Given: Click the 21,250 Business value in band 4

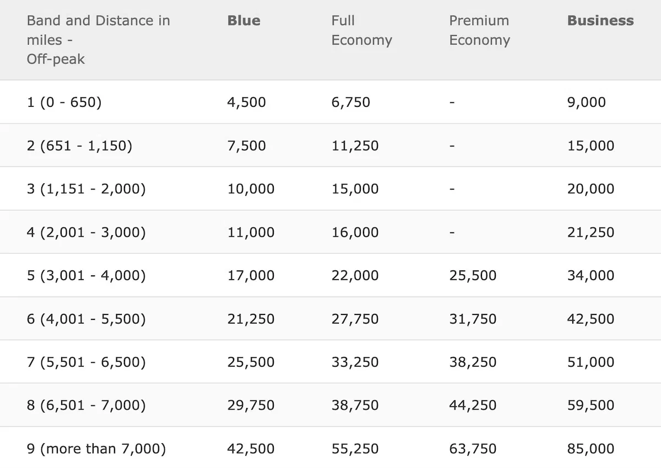Looking at the screenshot, I should click(590, 232).
